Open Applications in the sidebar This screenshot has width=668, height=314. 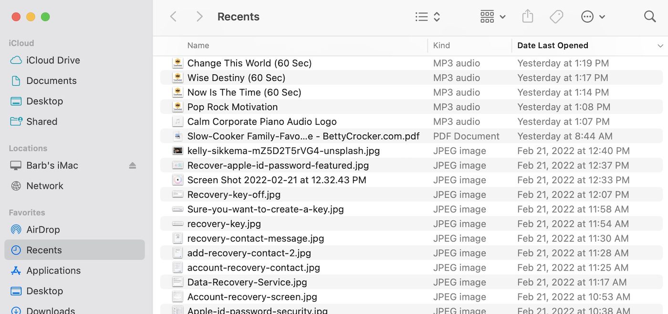53,271
